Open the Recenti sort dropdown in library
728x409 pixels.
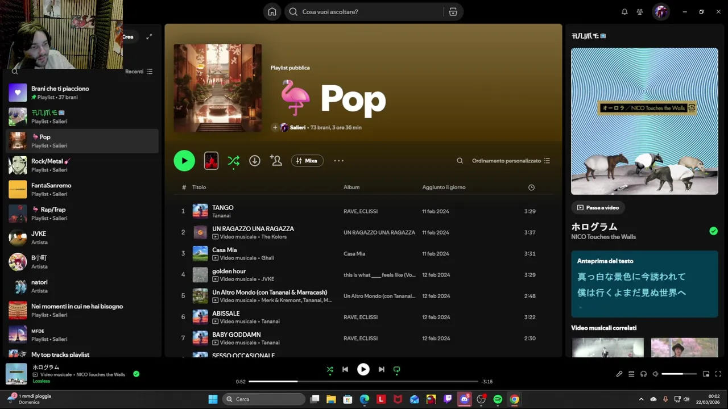[x=139, y=72]
